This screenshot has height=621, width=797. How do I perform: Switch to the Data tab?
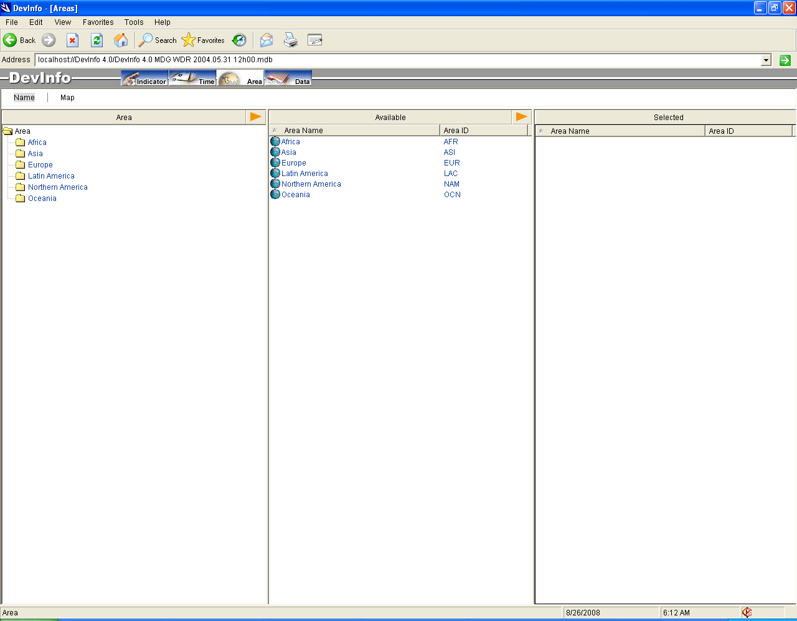click(288, 78)
